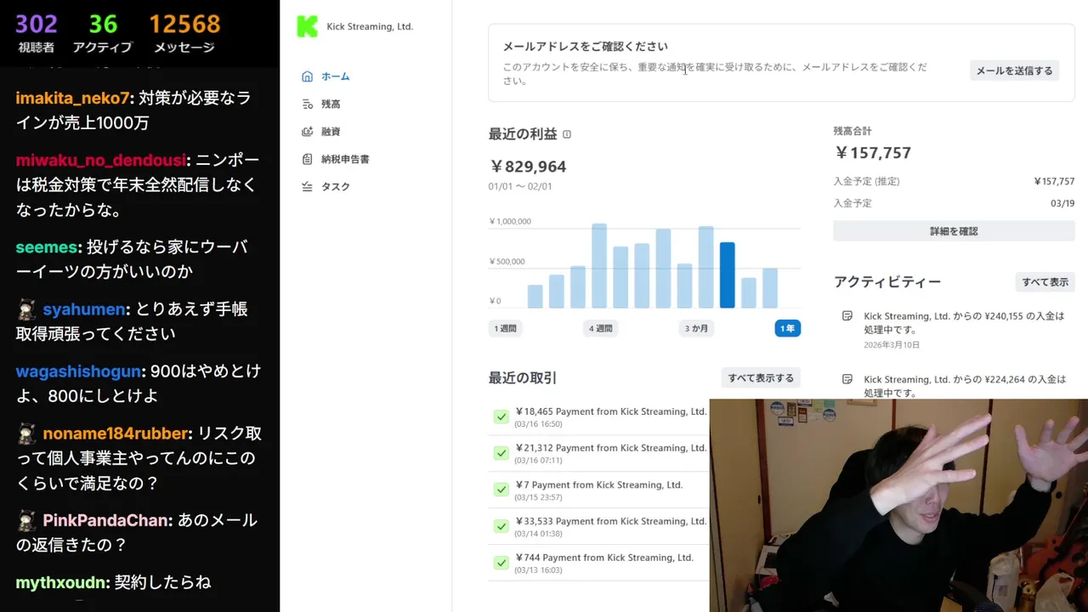The height and width of the screenshot is (612, 1088).
Task: Open the 融資 sidebar item
Action: (321, 132)
